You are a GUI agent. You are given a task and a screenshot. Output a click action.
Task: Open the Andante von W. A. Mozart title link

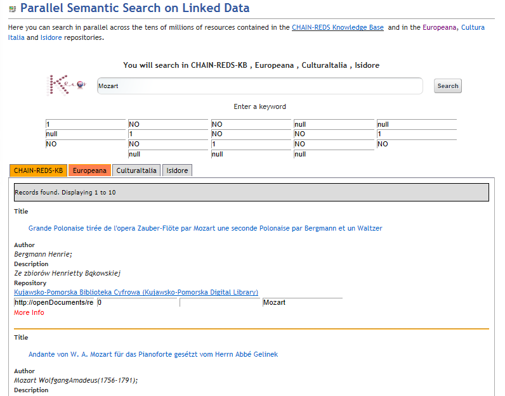pos(153,354)
